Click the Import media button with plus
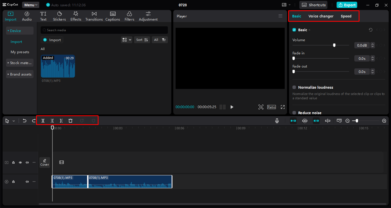 52,40
